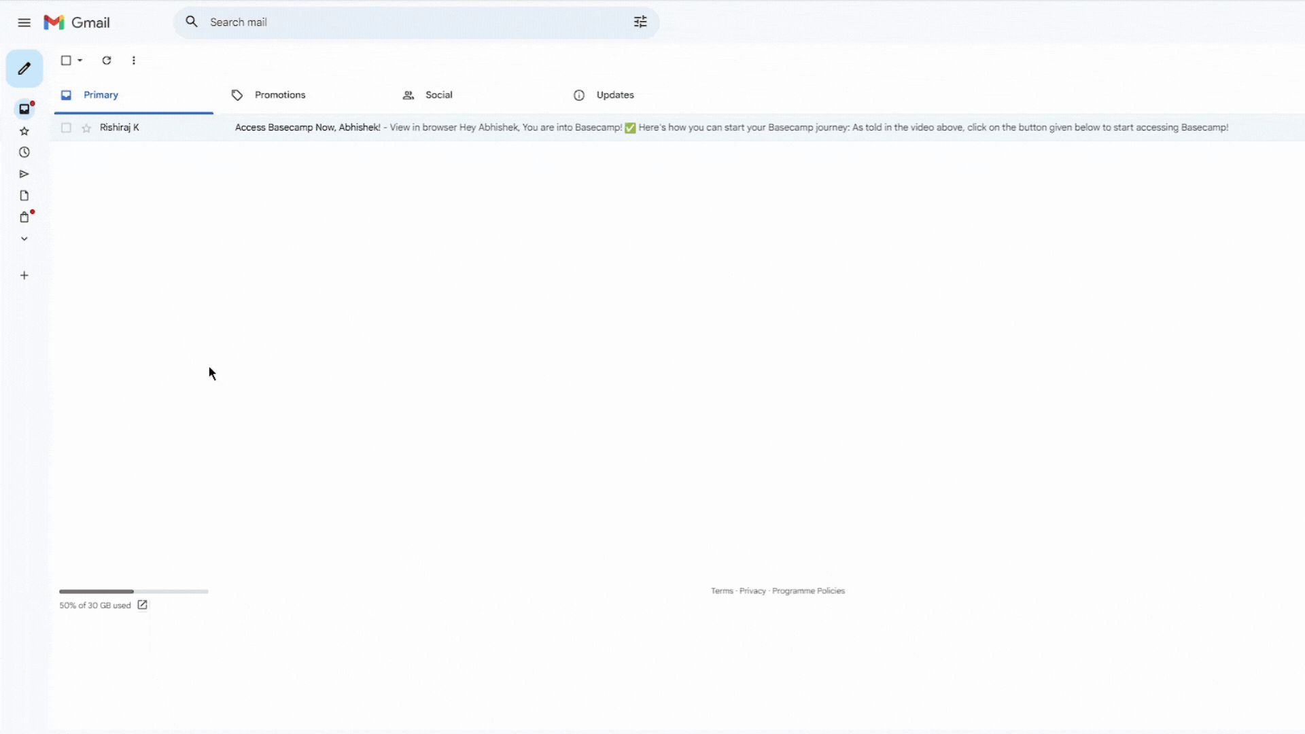Open Sent mail arrow icon
This screenshot has width=1305, height=734.
pos(24,174)
